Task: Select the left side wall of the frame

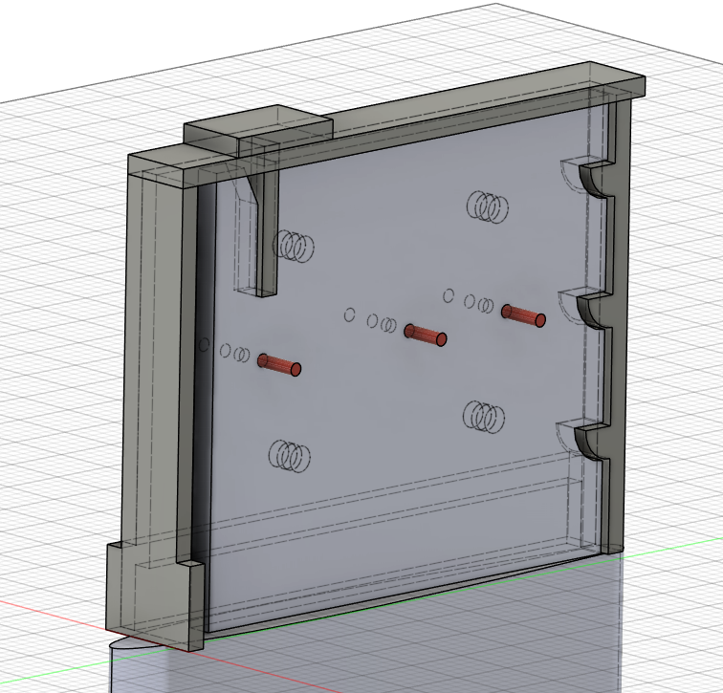Action: click(x=156, y=363)
